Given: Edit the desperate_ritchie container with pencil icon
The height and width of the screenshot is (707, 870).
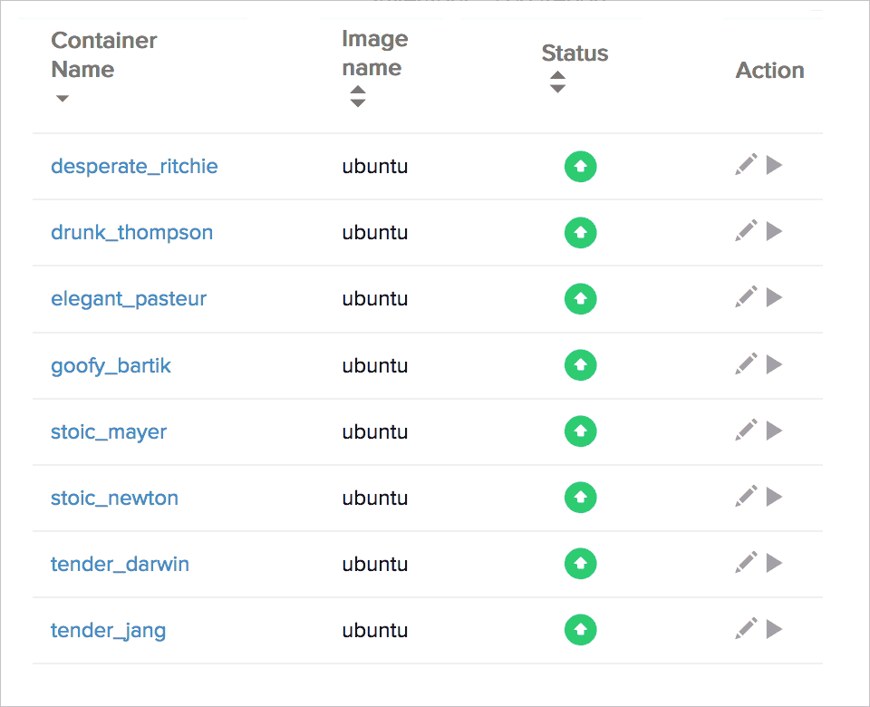Looking at the screenshot, I should [x=746, y=165].
